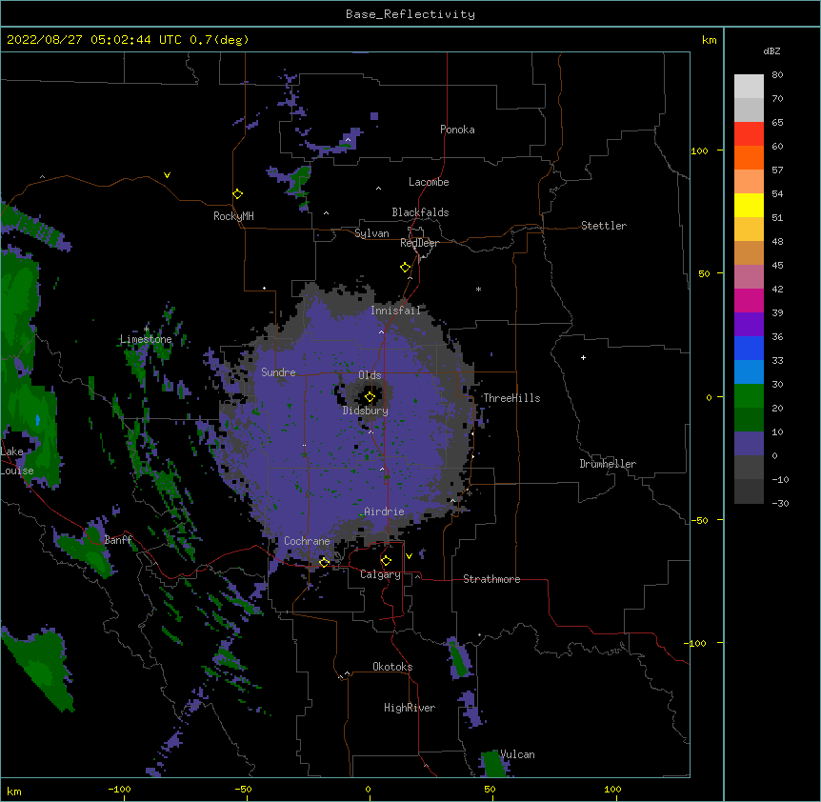Click the Didsbury town label
The height and width of the screenshot is (802, 821).
[x=366, y=411]
